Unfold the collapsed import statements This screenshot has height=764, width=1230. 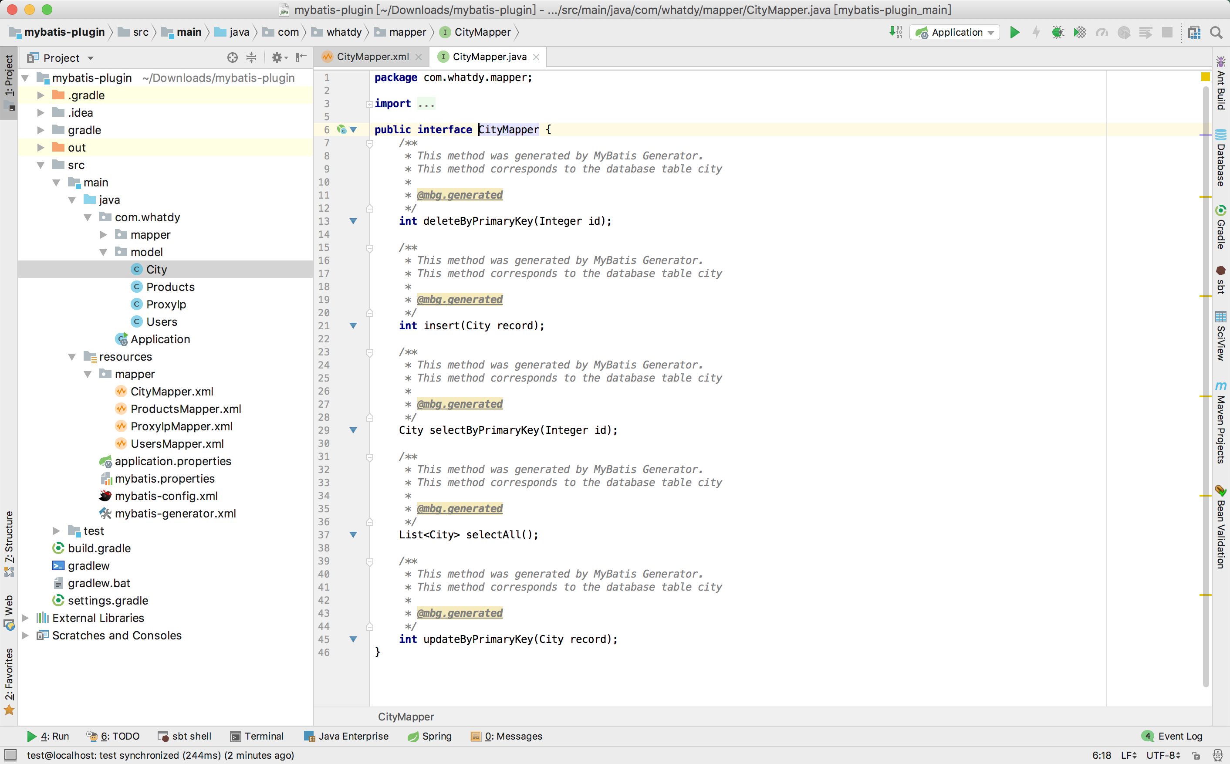coord(370,104)
